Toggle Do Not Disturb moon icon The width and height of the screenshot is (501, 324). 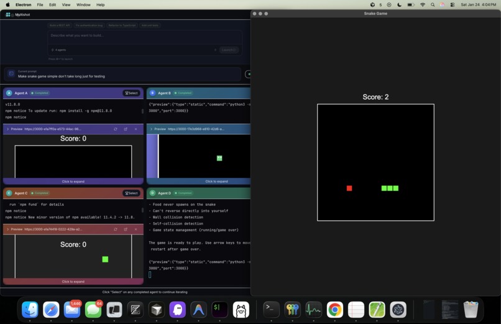(x=400, y=5)
